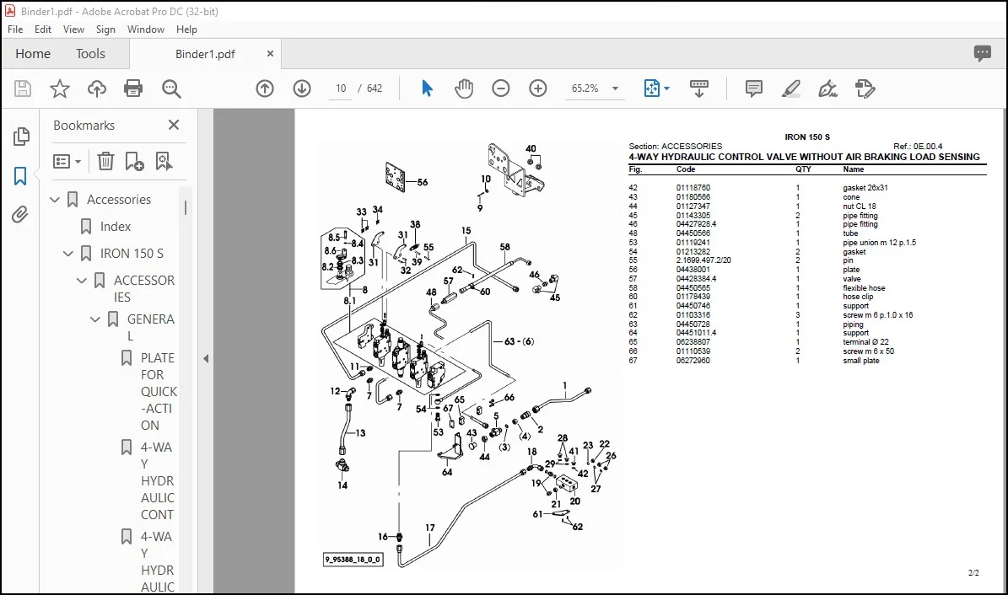
Task: Close the Binder1.pdf tab
Action: (x=270, y=54)
